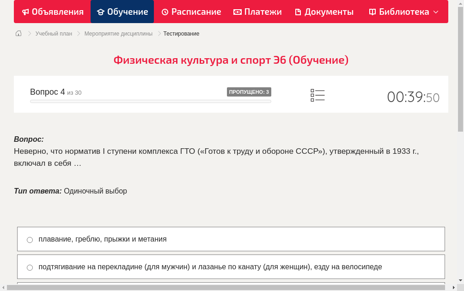Click the clock icon beside Расписание
This screenshot has width=464, height=291.
point(164,12)
